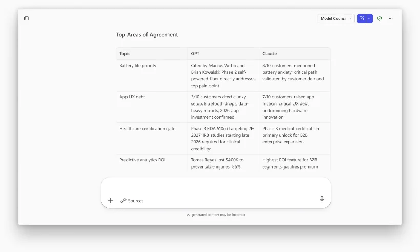Open the Model Council dropdown
420x252 pixels.
[335, 18]
